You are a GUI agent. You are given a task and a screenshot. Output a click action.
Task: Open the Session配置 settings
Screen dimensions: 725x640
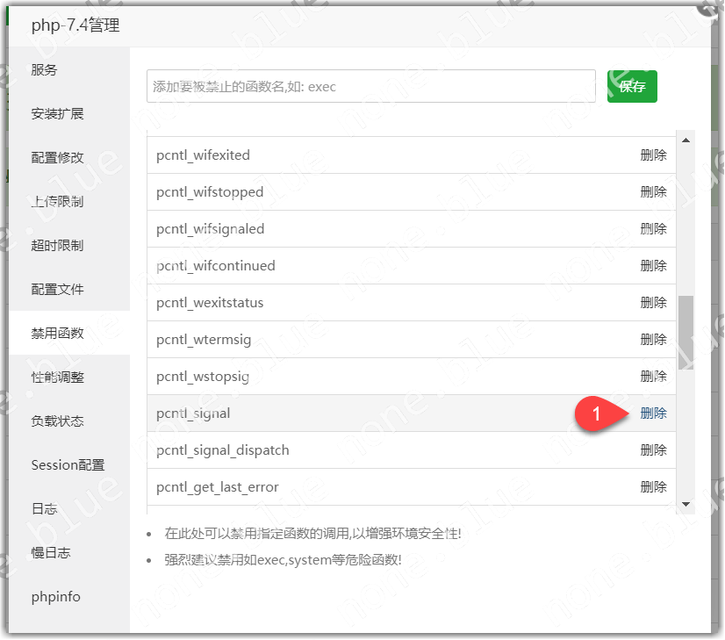[67, 464]
